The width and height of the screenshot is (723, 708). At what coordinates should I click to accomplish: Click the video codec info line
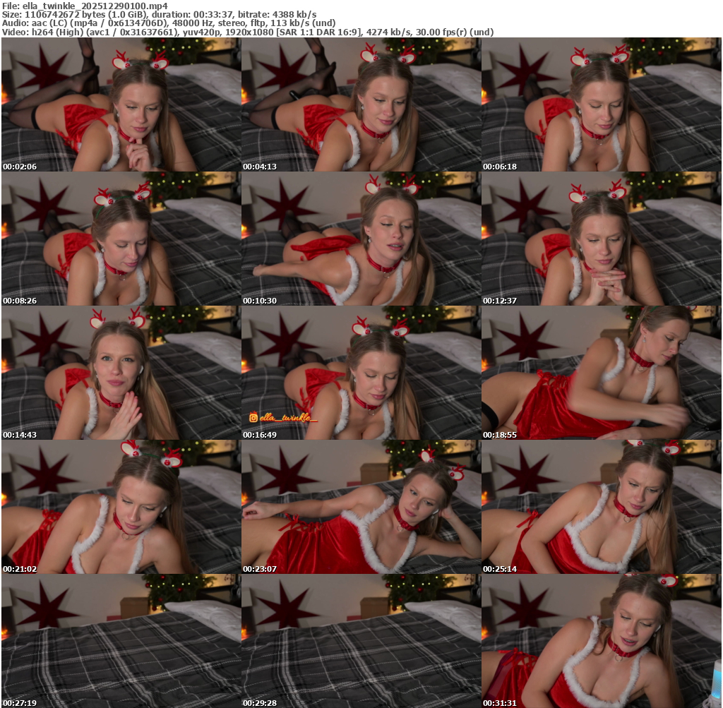247,32
